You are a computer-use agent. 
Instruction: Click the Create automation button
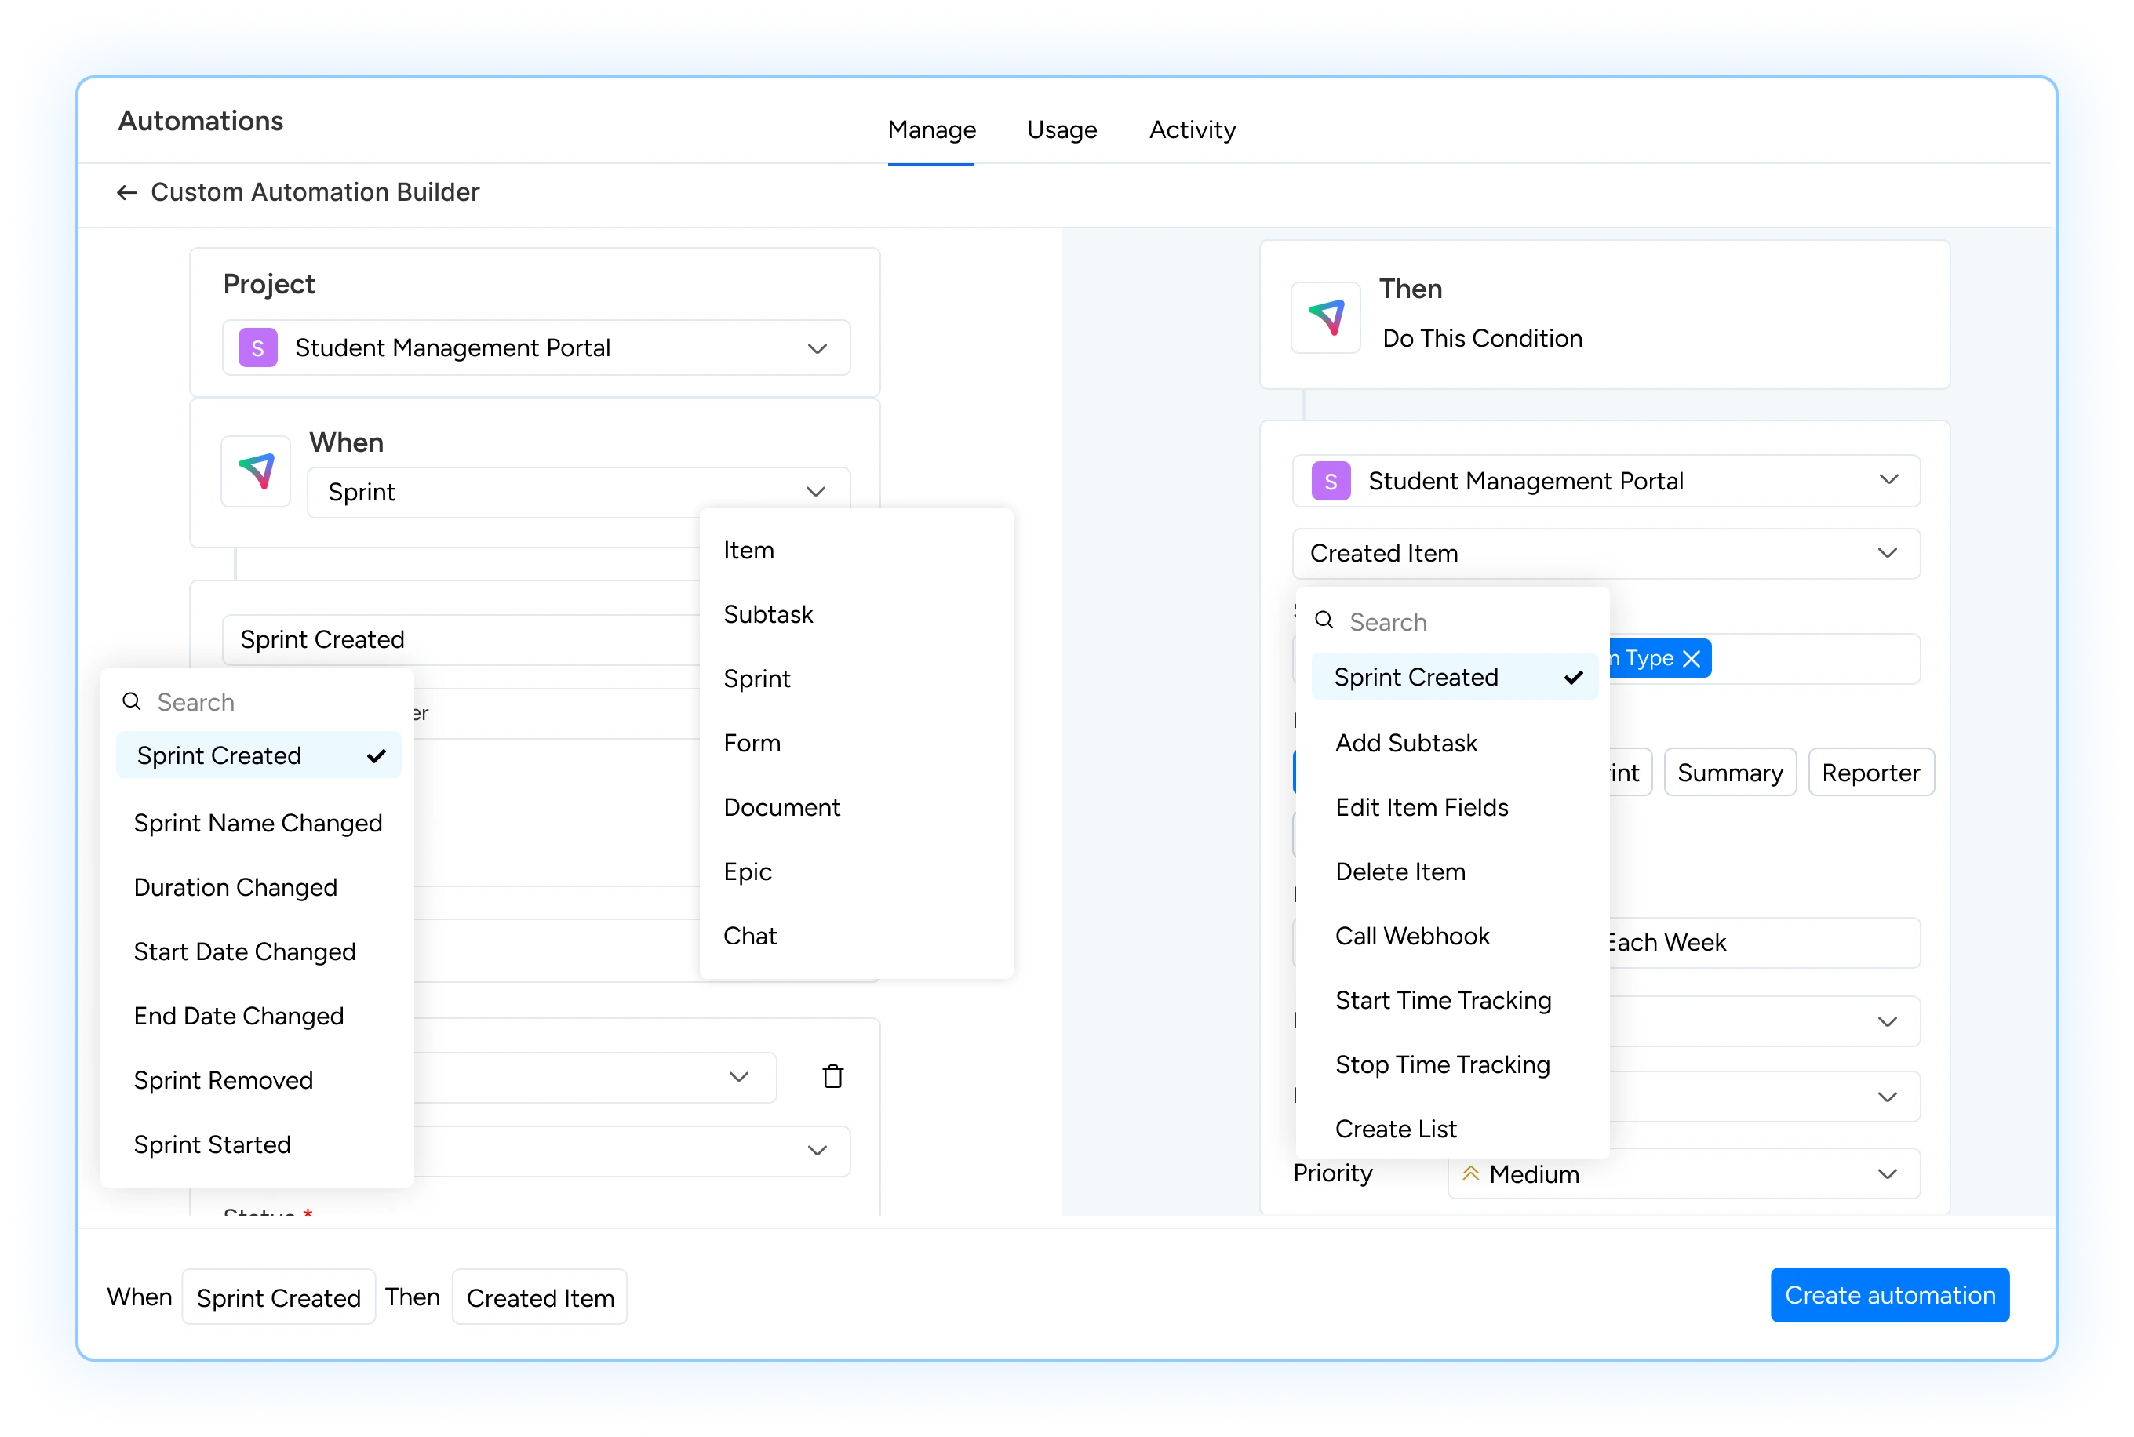tap(1889, 1295)
